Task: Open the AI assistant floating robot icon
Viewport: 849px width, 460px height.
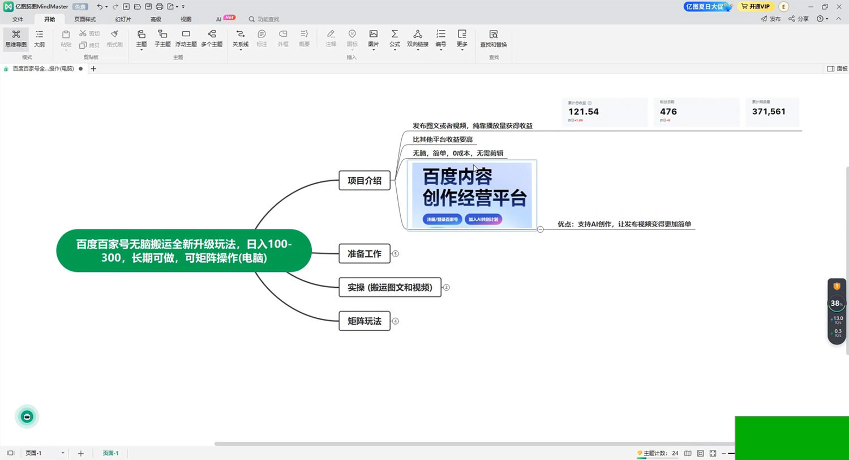Action: click(27, 417)
